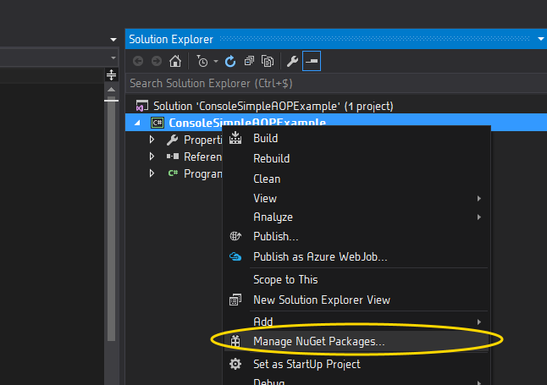The width and height of the screenshot is (547, 385).
Task: Click the Search Solution Explorer field
Action: coord(336,84)
